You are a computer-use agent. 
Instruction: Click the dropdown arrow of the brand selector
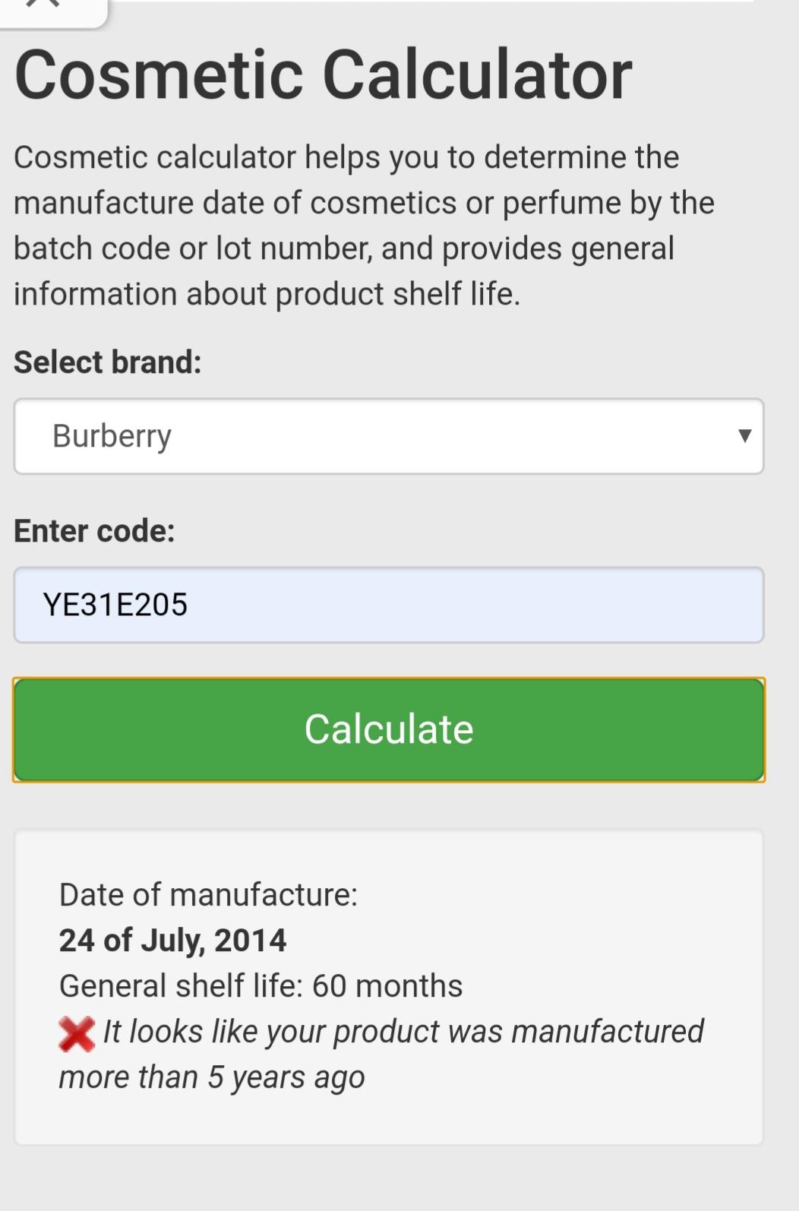point(744,436)
